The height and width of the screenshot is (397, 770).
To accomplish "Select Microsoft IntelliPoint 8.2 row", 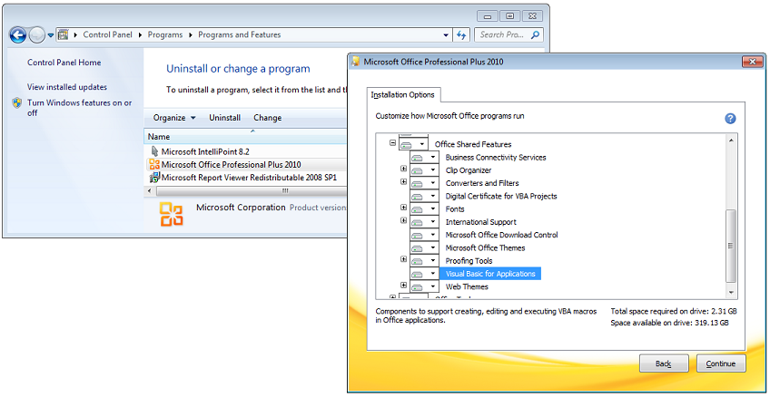I will point(206,151).
